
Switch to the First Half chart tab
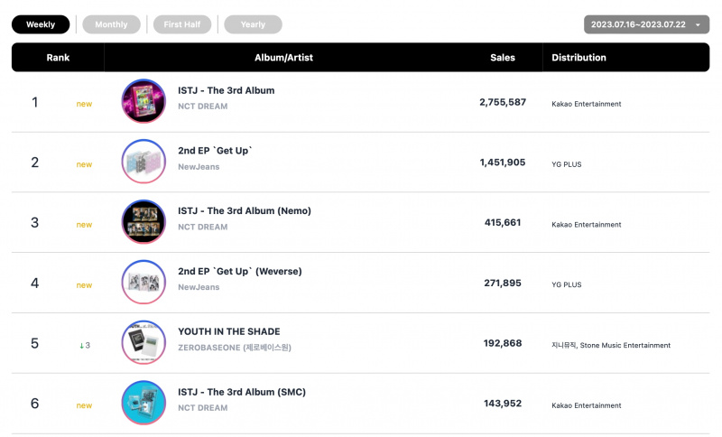click(182, 24)
